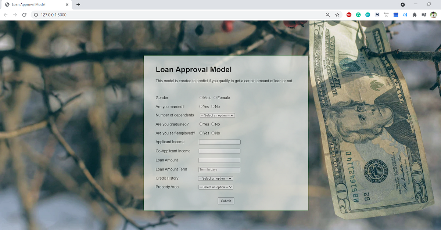The image size is (441, 230).
Task: Choose Yes for Are you married
Action: coord(200,107)
